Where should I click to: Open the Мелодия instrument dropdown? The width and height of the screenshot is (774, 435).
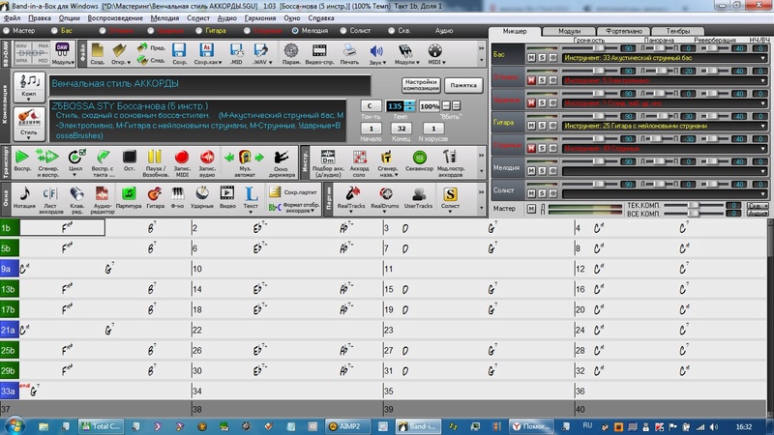click(x=763, y=171)
